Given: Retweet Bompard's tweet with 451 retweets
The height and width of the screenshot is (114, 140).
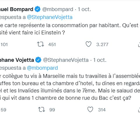Looking at the screenshot, I should [41, 44].
